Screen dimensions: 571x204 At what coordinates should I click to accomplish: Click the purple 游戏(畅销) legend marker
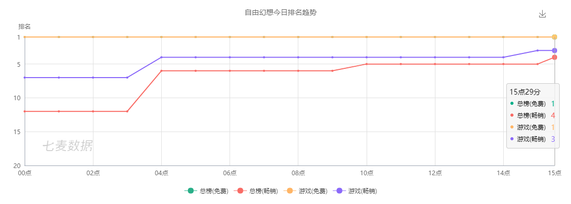pyautogui.click(x=339, y=191)
